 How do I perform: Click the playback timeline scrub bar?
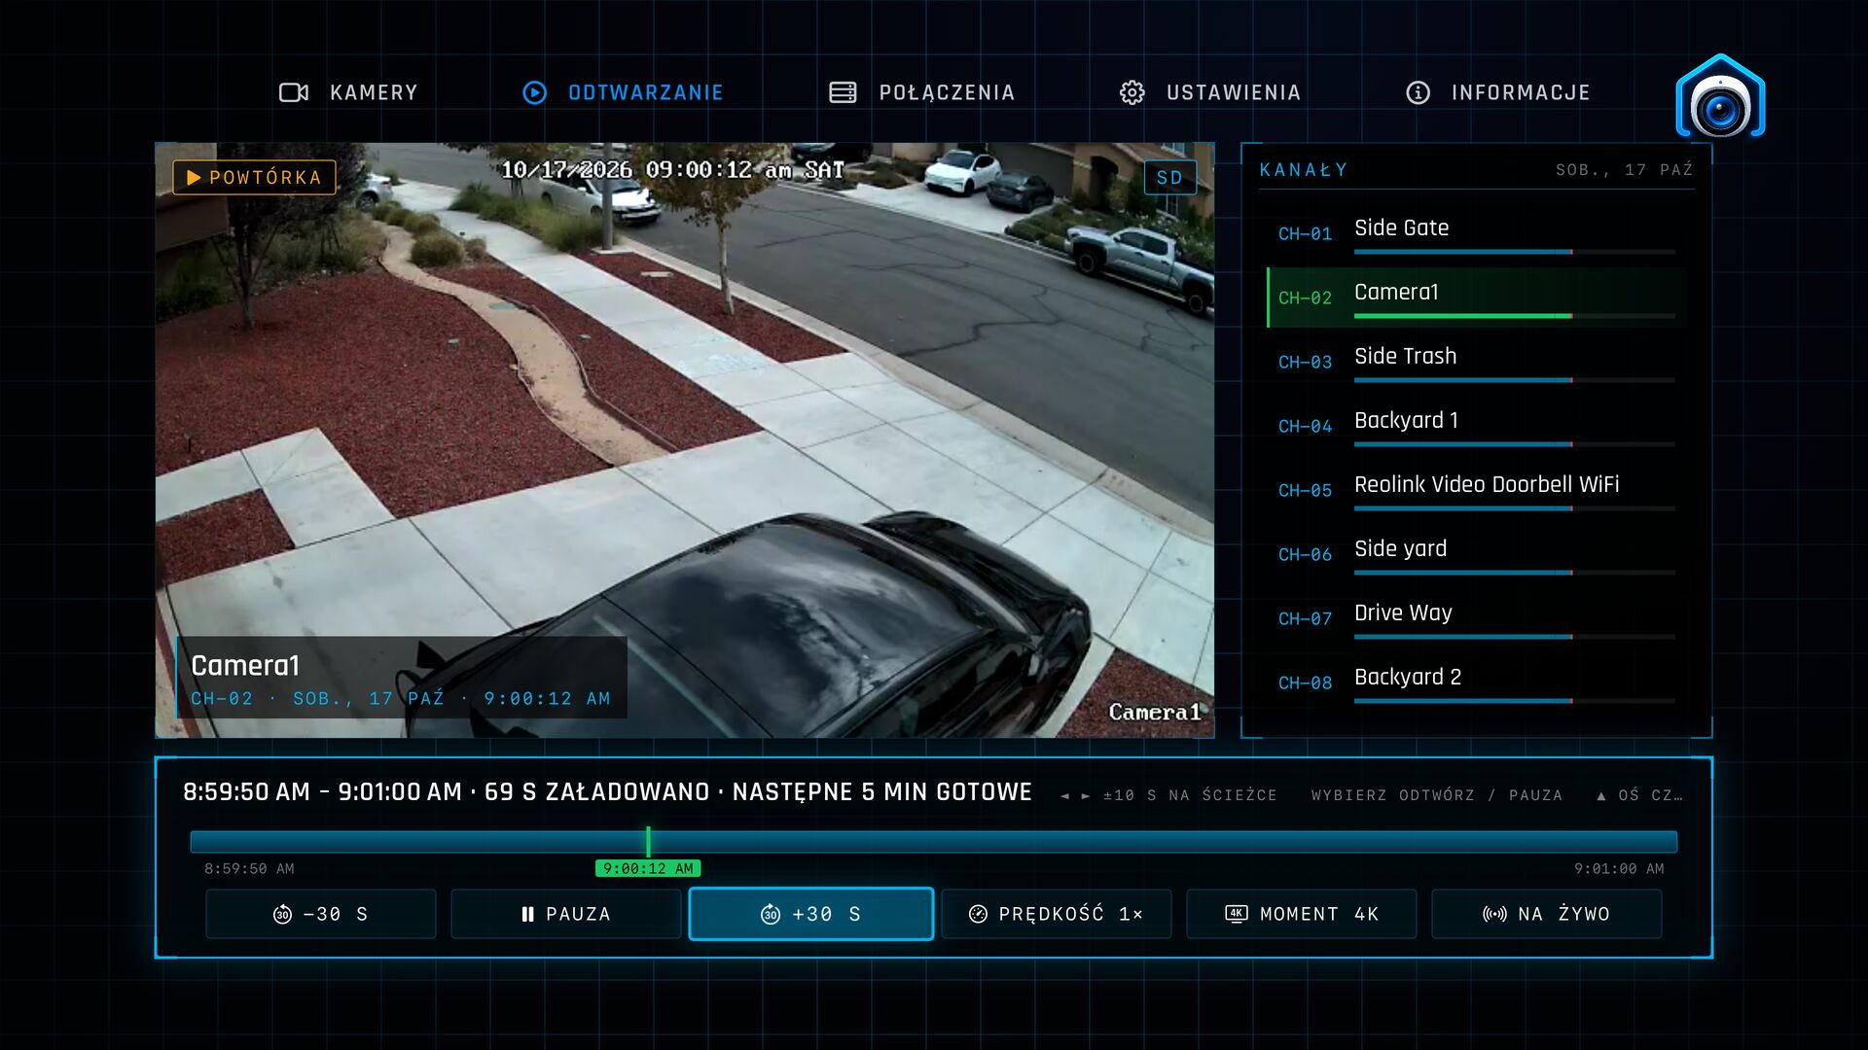click(x=934, y=842)
